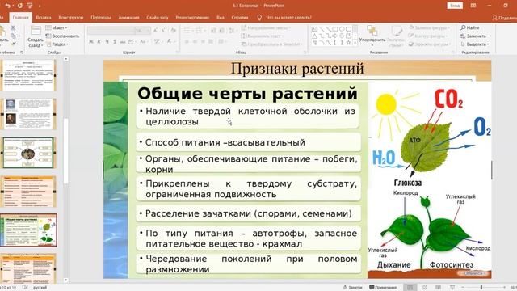This screenshot has height=291, width=517.
Task: Switch to the Конструктор tab
Action: click(x=71, y=18)
